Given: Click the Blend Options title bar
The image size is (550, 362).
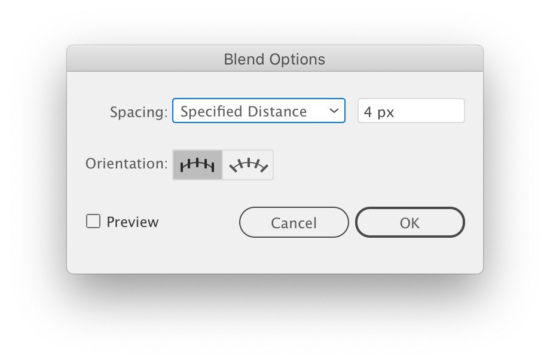Looking at the screenshot, I should [275, 59].
